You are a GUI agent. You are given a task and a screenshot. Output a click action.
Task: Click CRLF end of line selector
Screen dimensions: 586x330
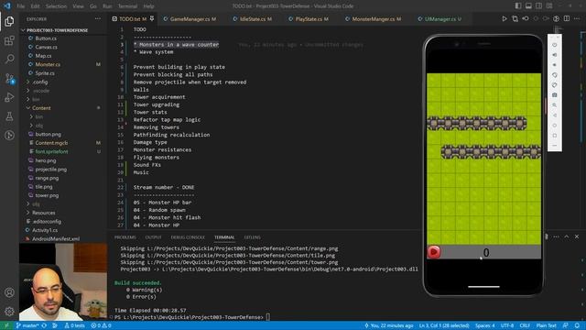[525, 325]
